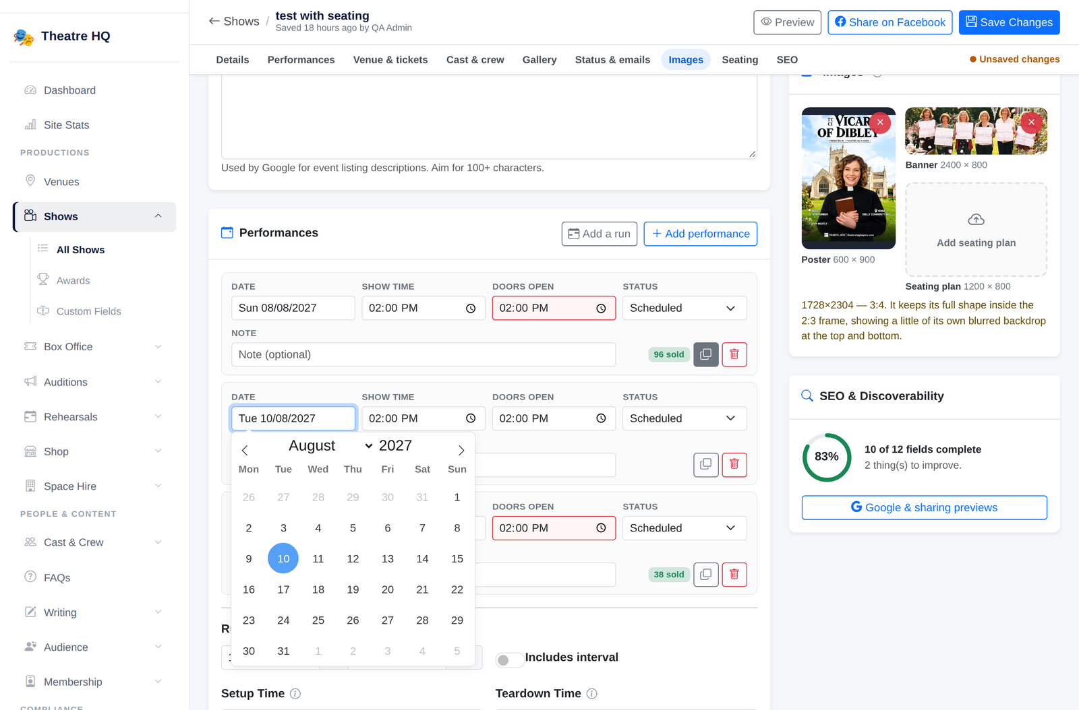This screenshot has width=1079, height=710.
Task: Collapse the Shows sidebar section
Action: [x=158, y=216]
